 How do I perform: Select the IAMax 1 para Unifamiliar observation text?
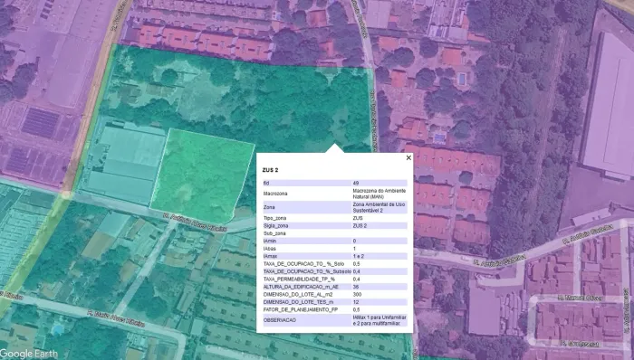point(379,320)
